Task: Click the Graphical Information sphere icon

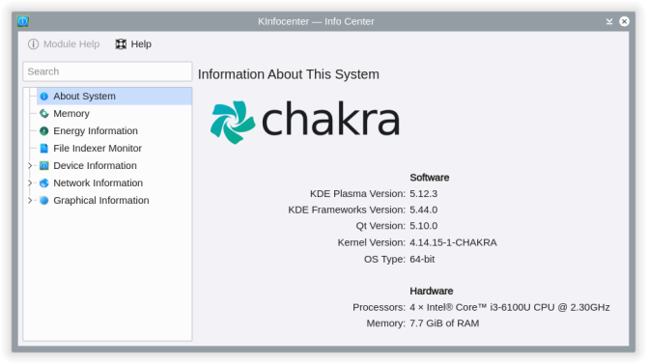Action: (44, 200)
